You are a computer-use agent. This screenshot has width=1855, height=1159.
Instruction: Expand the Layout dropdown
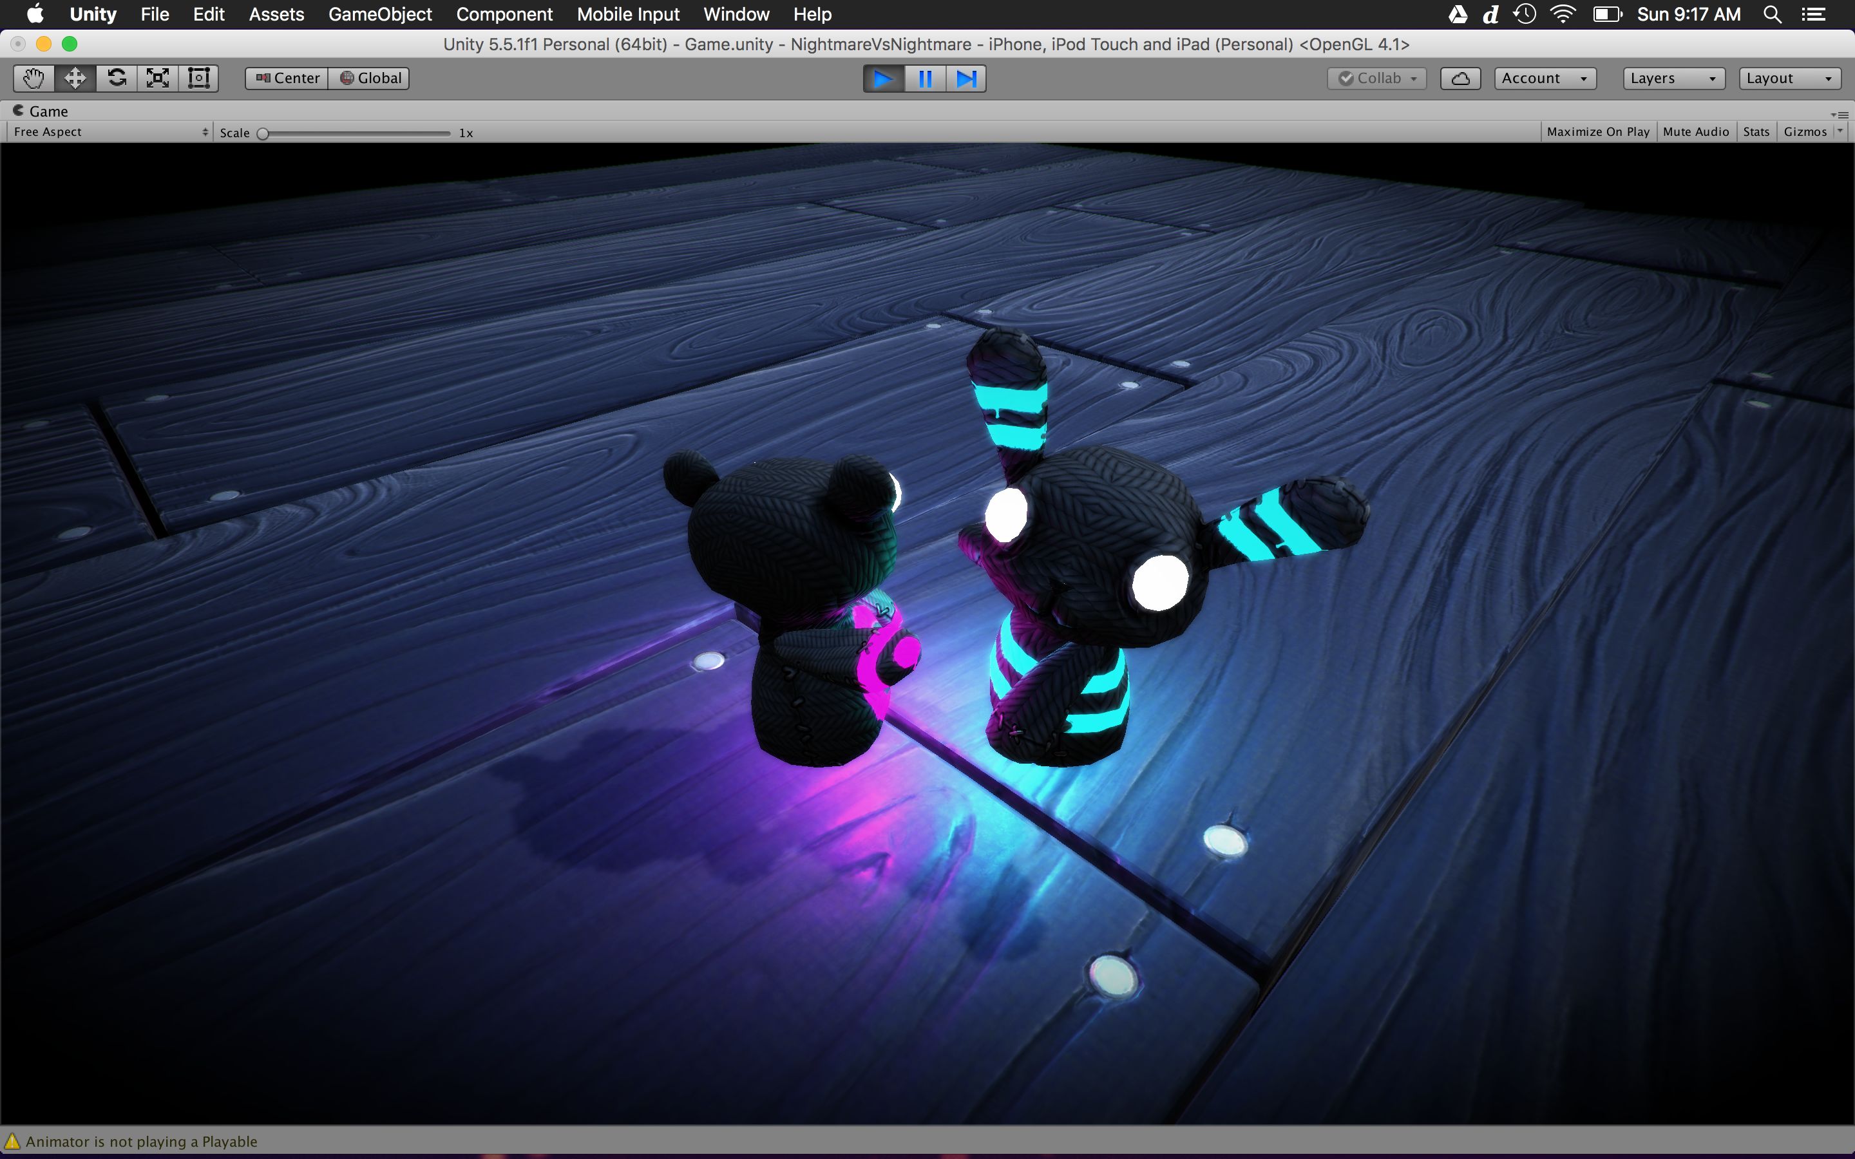[x=1789, y=78]
